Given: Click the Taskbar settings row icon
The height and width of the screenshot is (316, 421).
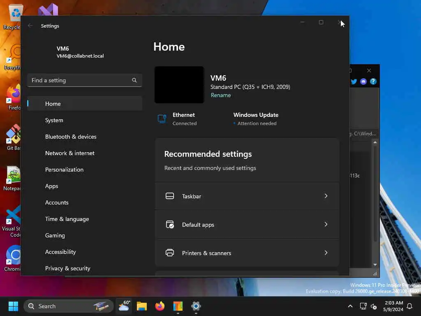Looking at the screenshot, I should coord(170,196).
